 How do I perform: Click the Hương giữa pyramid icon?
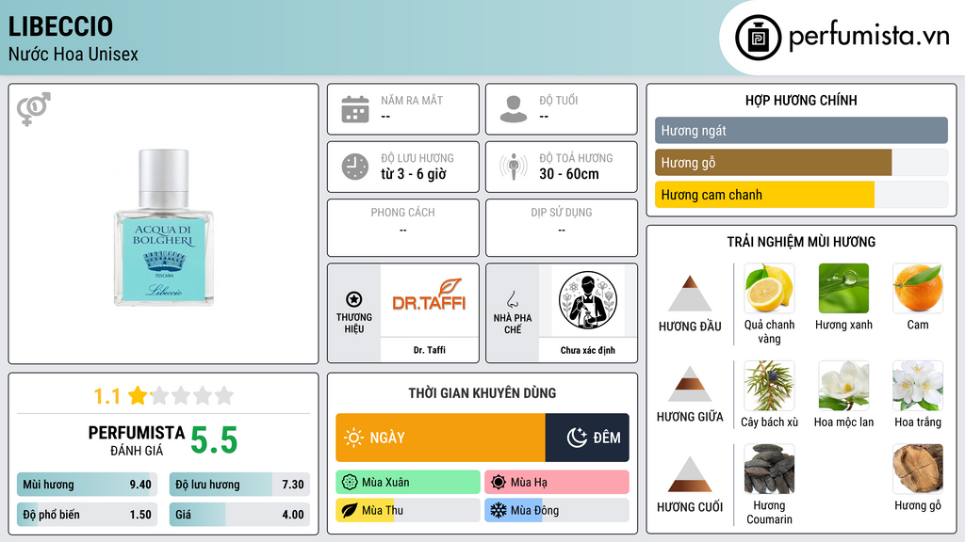pos(690,384)
